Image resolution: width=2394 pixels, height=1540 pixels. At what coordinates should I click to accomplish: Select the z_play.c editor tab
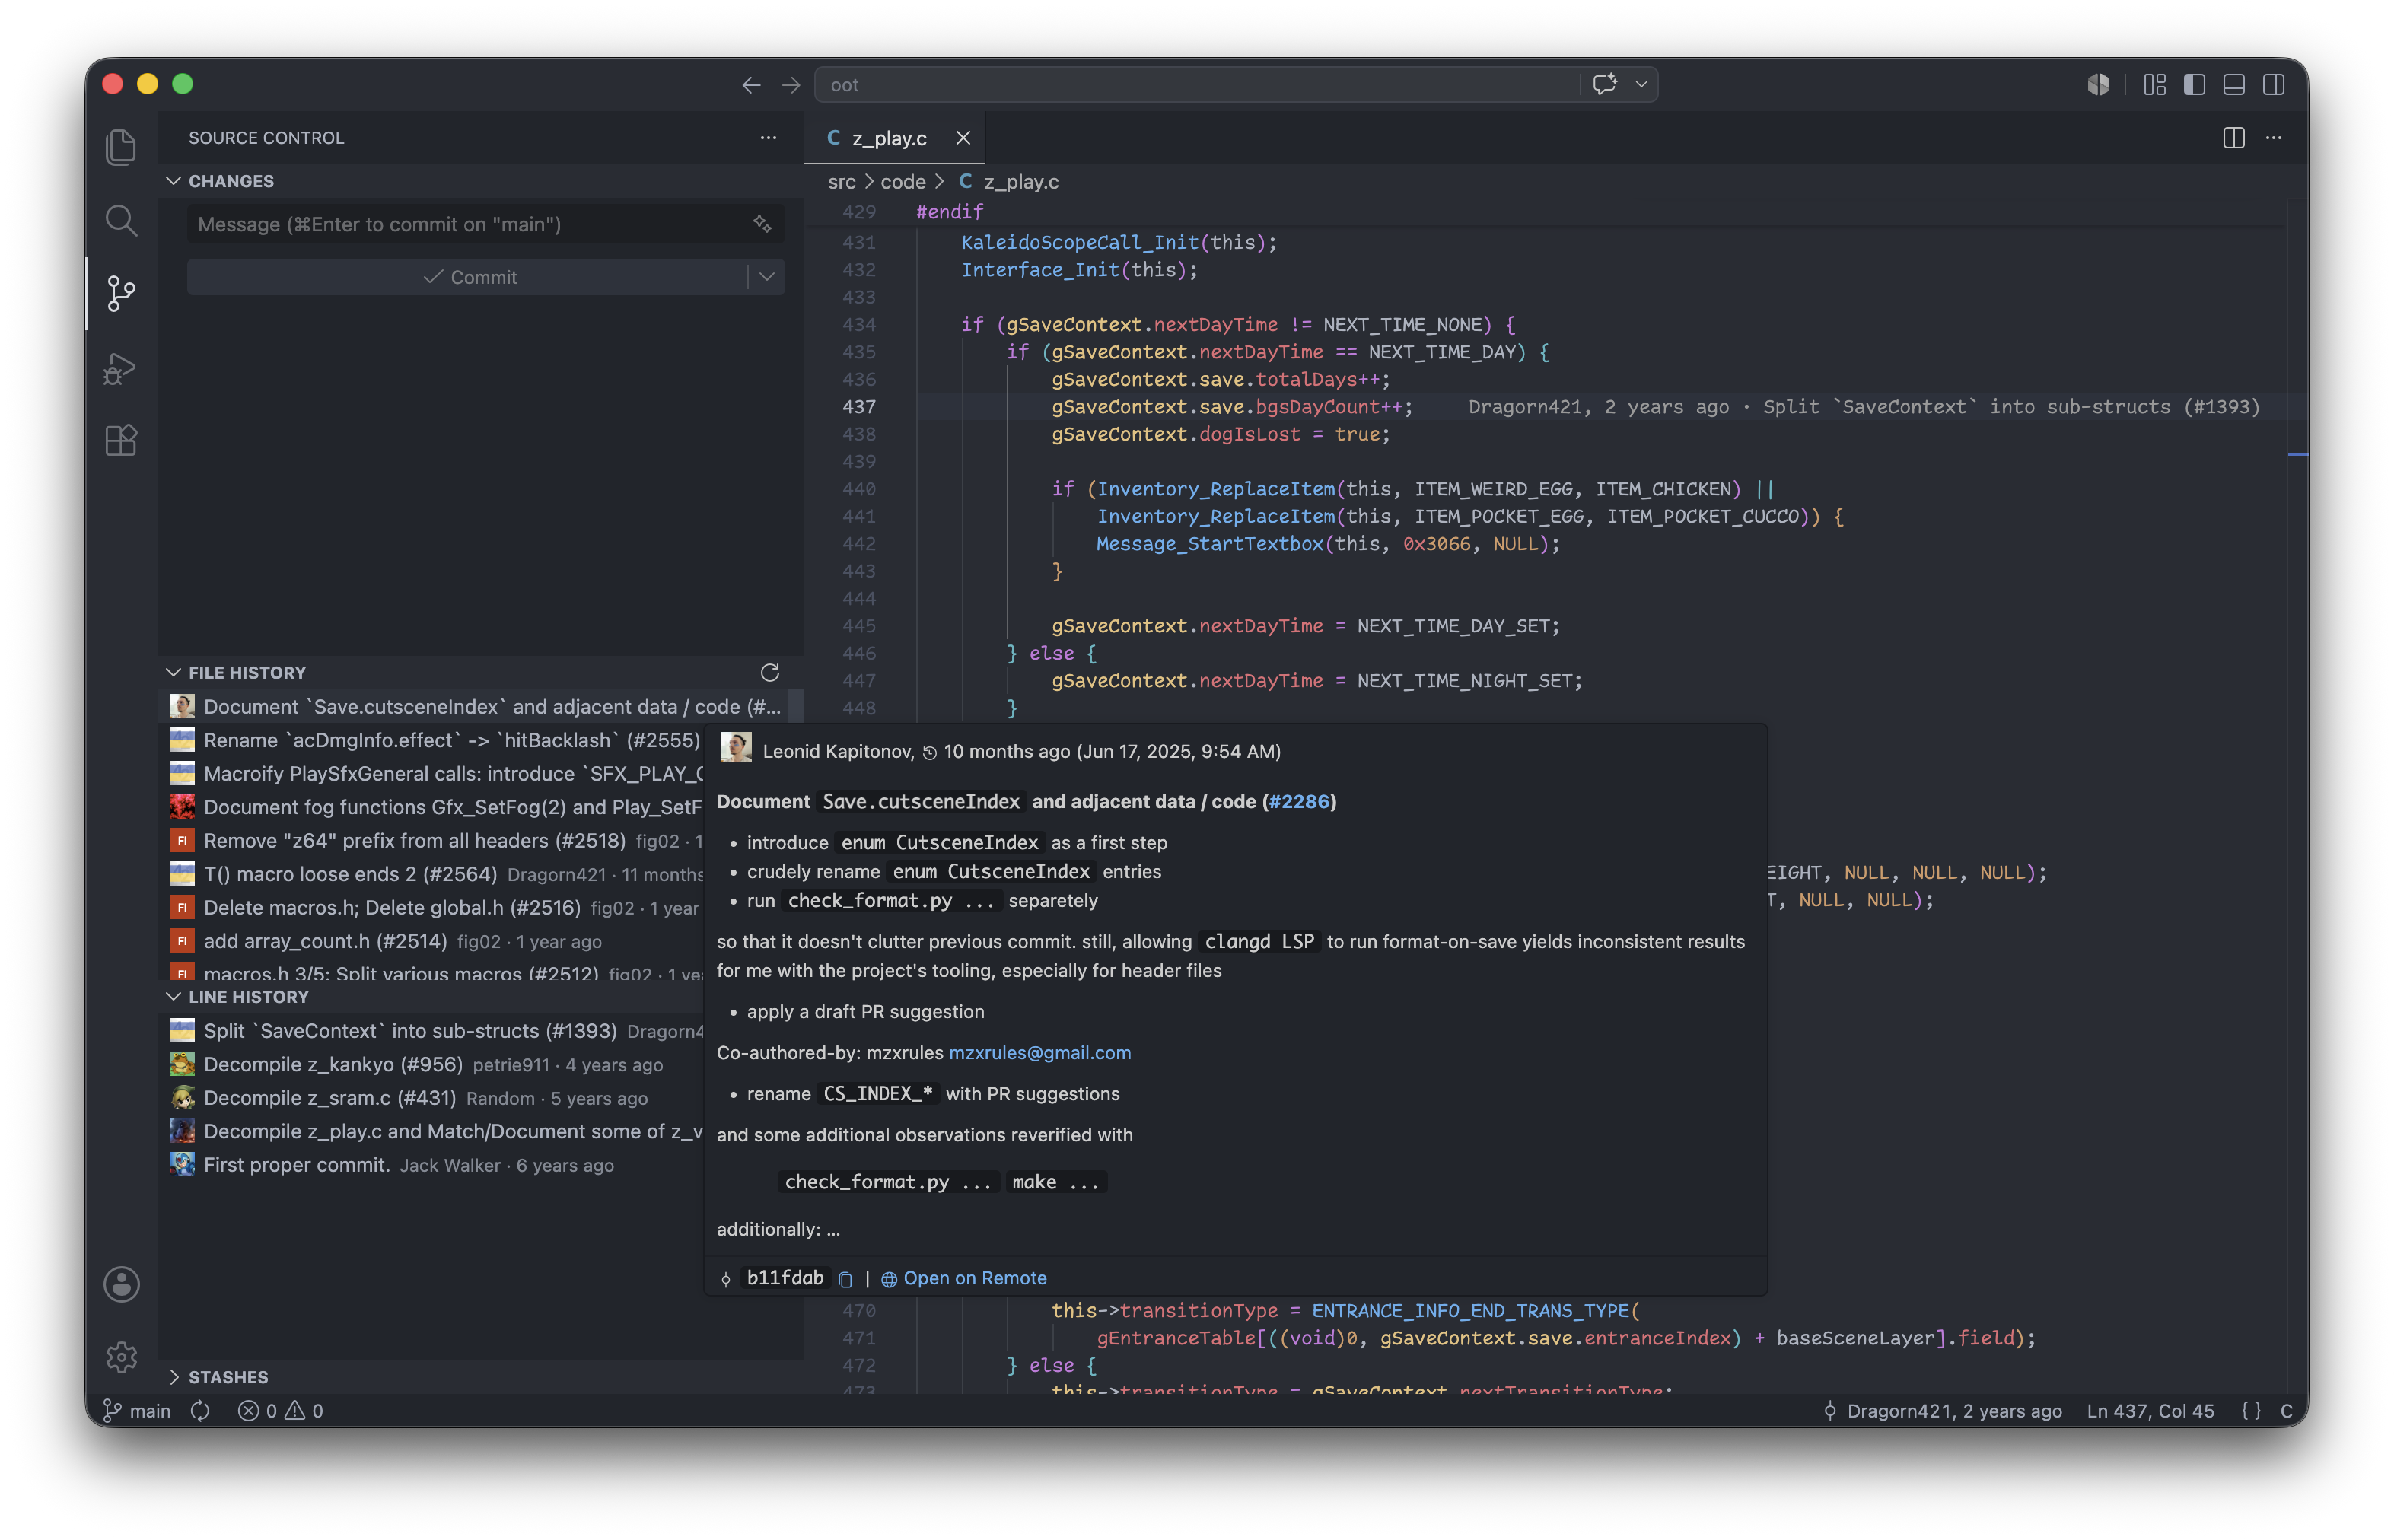[893, 138]
